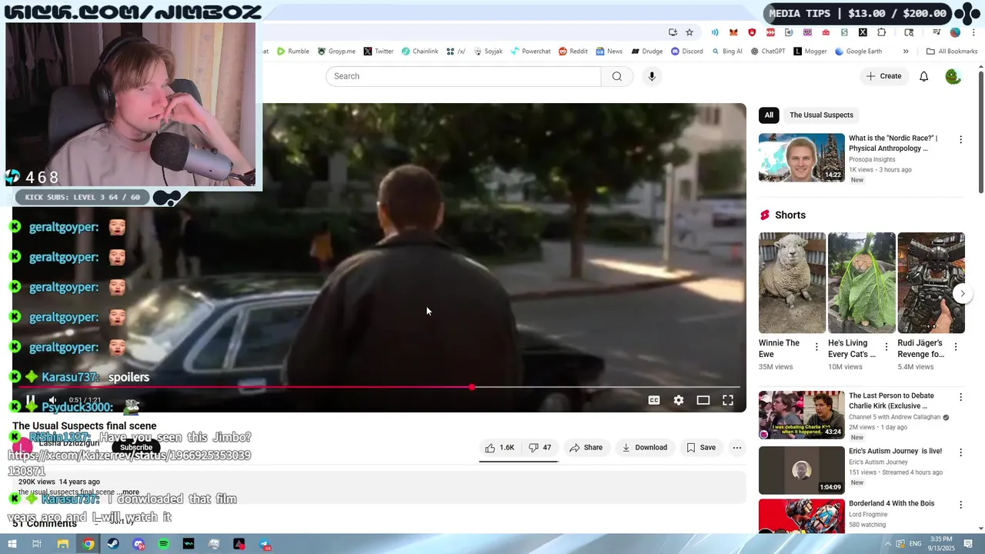Open the Drudge bookmark
The height and width of the screenshot is (554, 985).
click(646, 52)
